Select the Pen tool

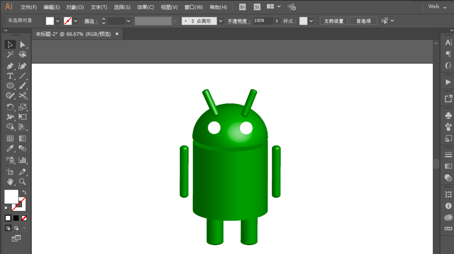(10, 66)
